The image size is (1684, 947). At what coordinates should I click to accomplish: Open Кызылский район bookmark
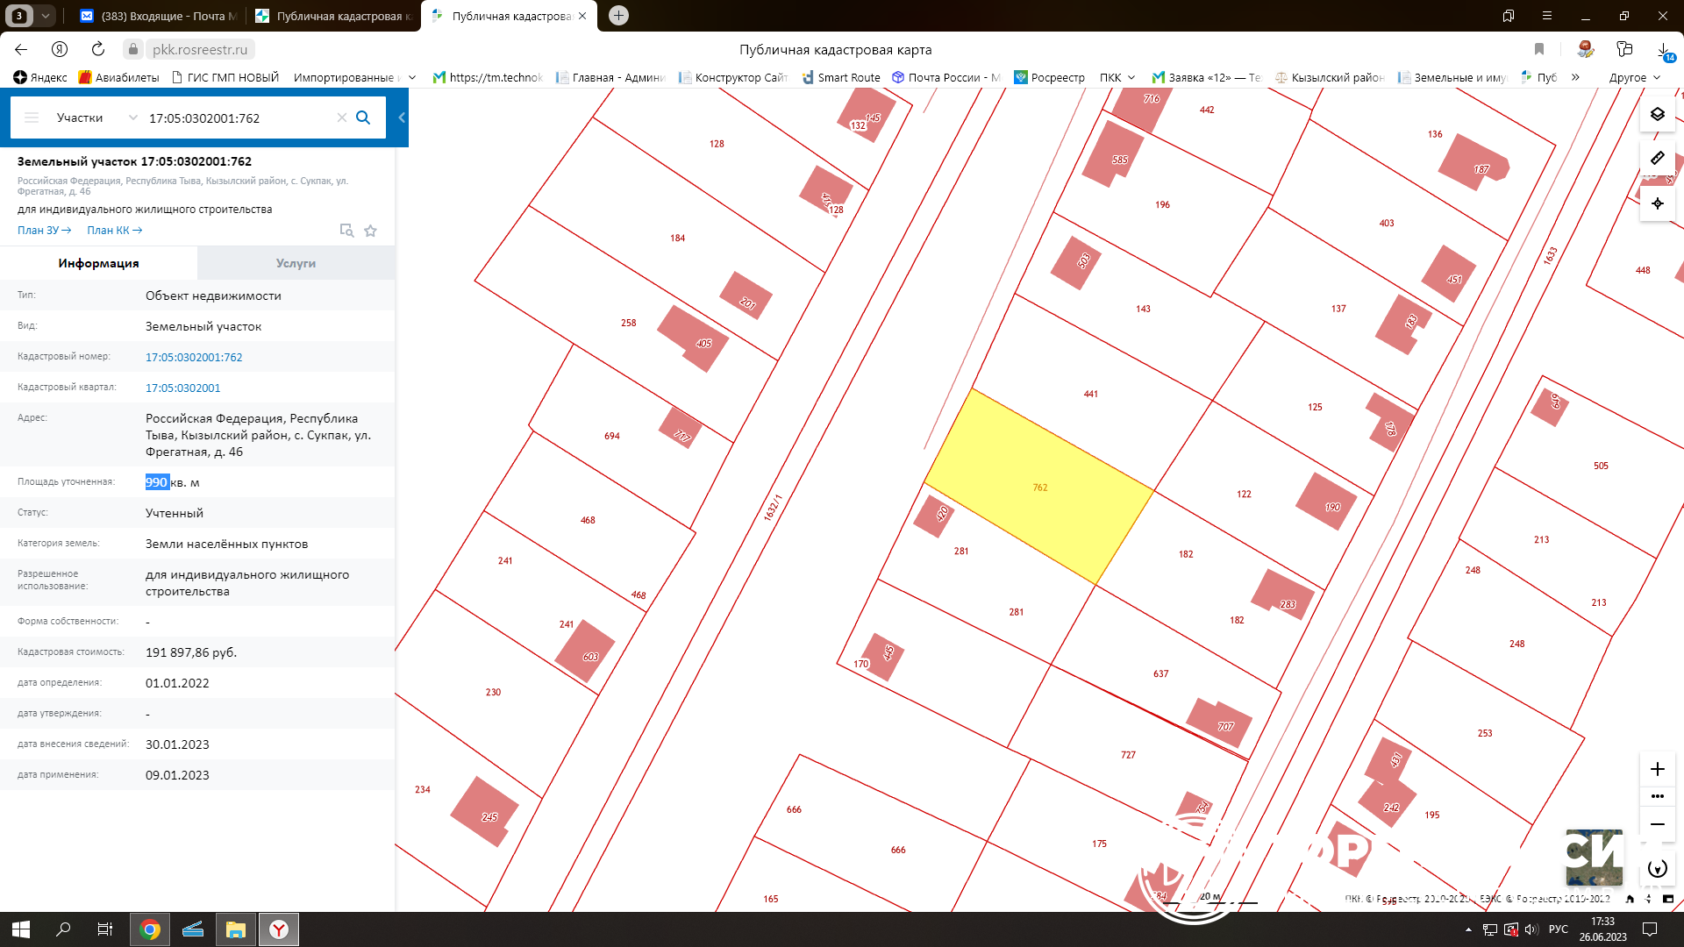pos(1330,77)
